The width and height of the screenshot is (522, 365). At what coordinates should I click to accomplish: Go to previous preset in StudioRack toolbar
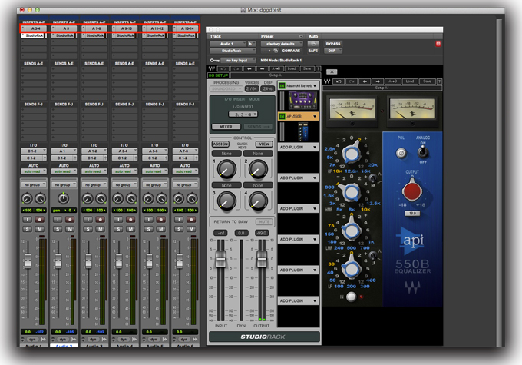click(249, 68)
